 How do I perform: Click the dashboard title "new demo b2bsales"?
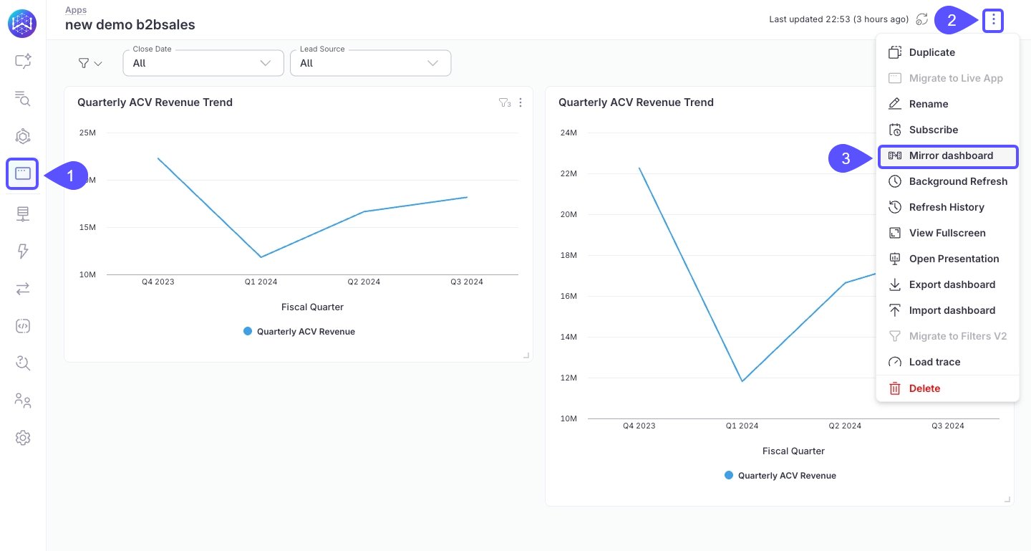pos(130,25)
